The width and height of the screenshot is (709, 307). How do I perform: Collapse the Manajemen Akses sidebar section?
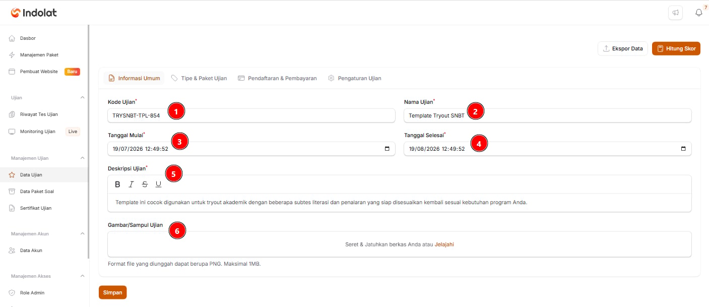(83, 276)
